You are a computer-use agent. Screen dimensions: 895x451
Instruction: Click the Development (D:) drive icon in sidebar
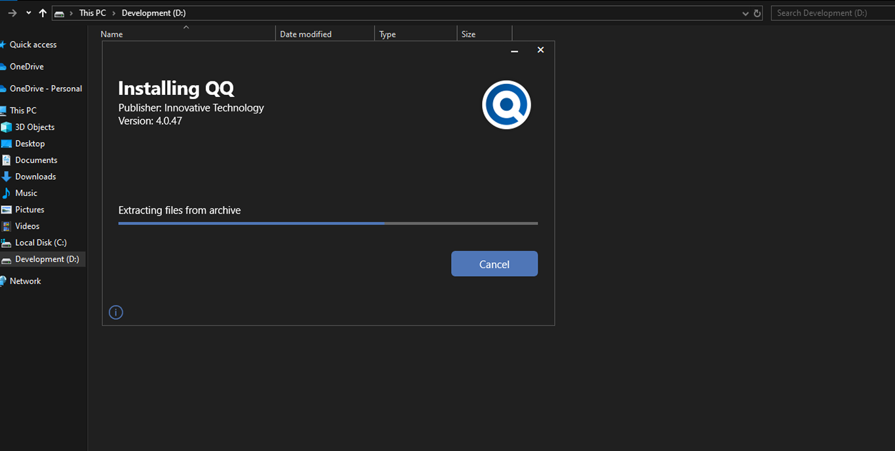coord(7,260)
